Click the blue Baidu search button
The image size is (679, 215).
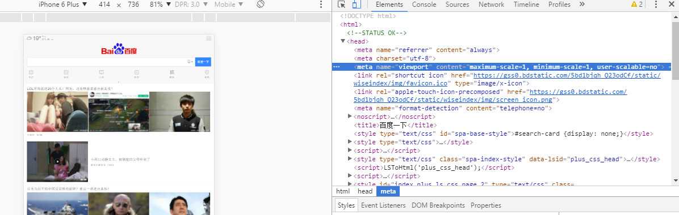(x=203, y=62)
